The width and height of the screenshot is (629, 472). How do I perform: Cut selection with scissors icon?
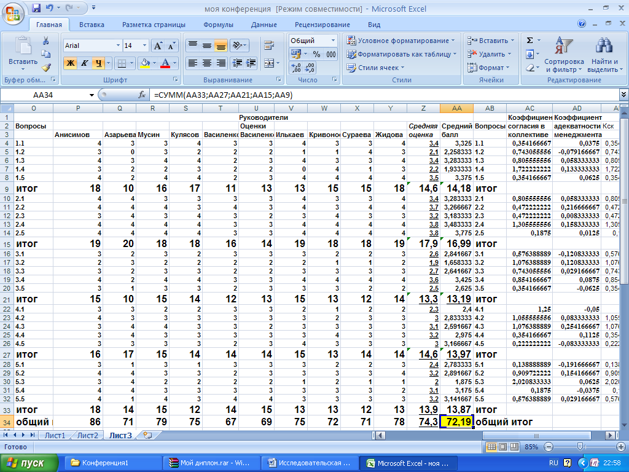pos(45,41)
